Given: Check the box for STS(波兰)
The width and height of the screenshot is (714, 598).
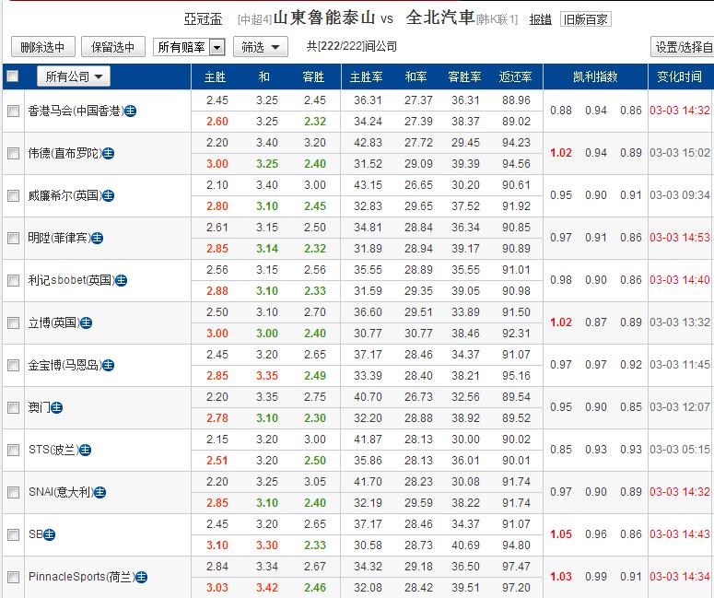Looking at the screenshot, I should point(13,450).
